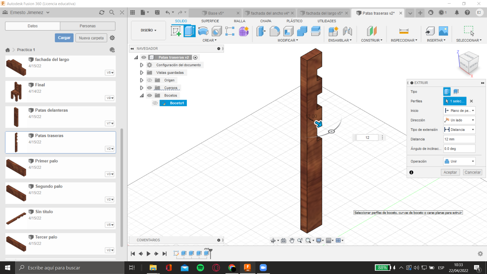Activate Patas traseras v2 component radio button

[195, 57]
